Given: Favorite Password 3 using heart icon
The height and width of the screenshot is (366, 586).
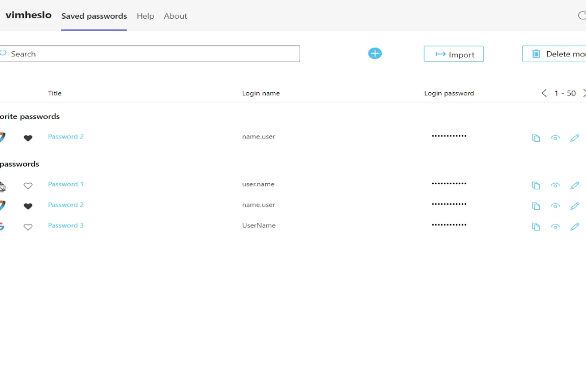Looking at the screenshot, I should pos(28,227).
